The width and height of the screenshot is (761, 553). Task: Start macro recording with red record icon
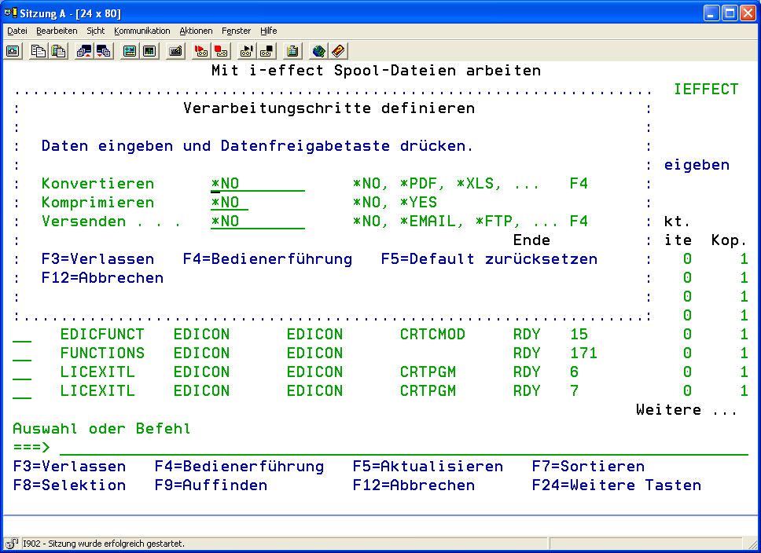pyautogui.click(x=201, y=51)
